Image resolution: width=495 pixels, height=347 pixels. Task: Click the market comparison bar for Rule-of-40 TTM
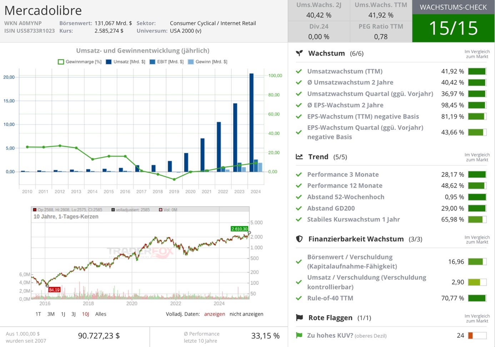[x=477, y=298]
